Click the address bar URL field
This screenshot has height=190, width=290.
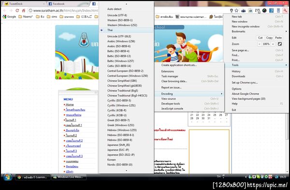click(x=65, y=11)
